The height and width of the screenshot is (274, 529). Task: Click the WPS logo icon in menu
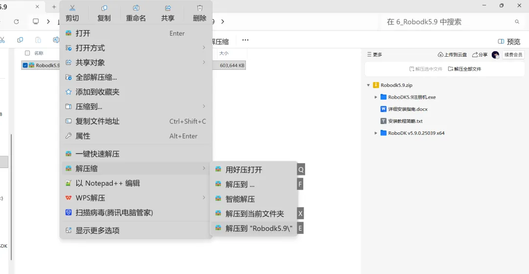coord(69,198)
